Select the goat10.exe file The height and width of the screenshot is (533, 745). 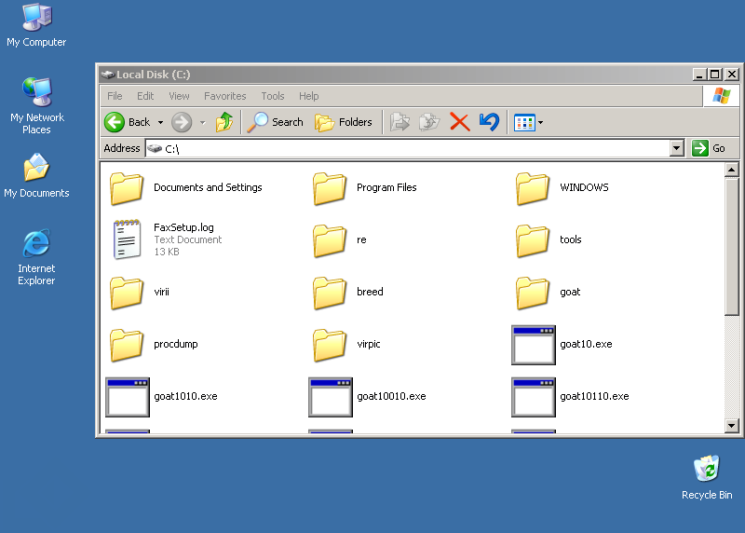(x=562, y=345)
